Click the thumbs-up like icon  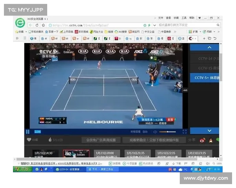pos(50,140)
